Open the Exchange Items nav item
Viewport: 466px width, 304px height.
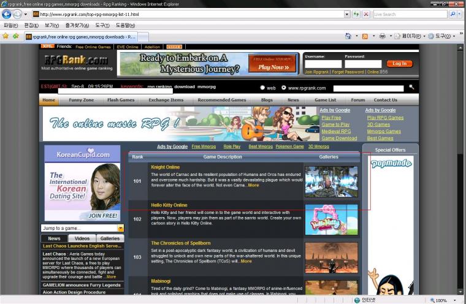pos(166,100)
